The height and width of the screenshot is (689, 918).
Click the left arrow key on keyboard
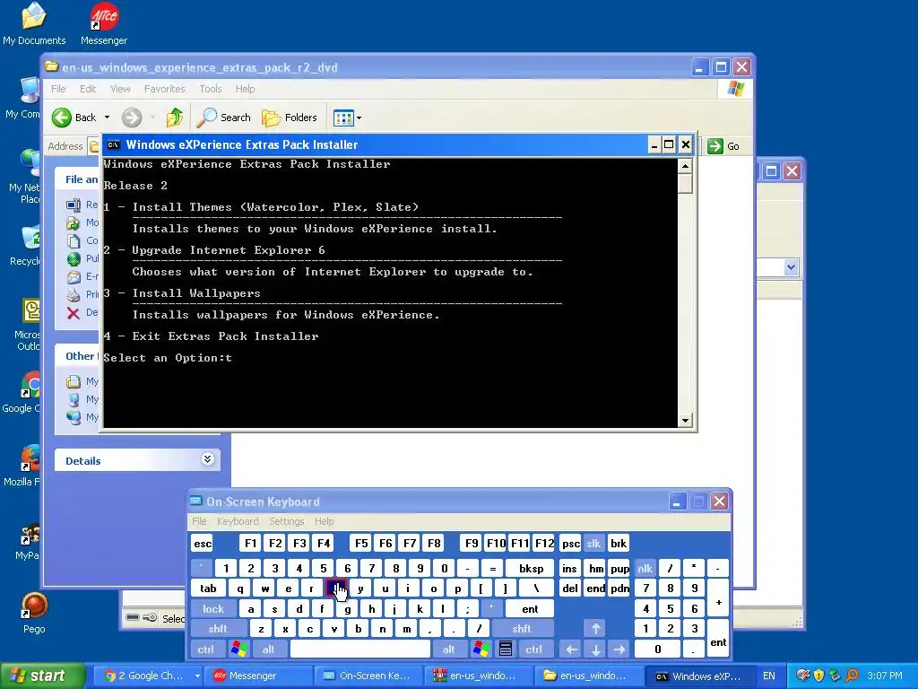click(571, 650)
